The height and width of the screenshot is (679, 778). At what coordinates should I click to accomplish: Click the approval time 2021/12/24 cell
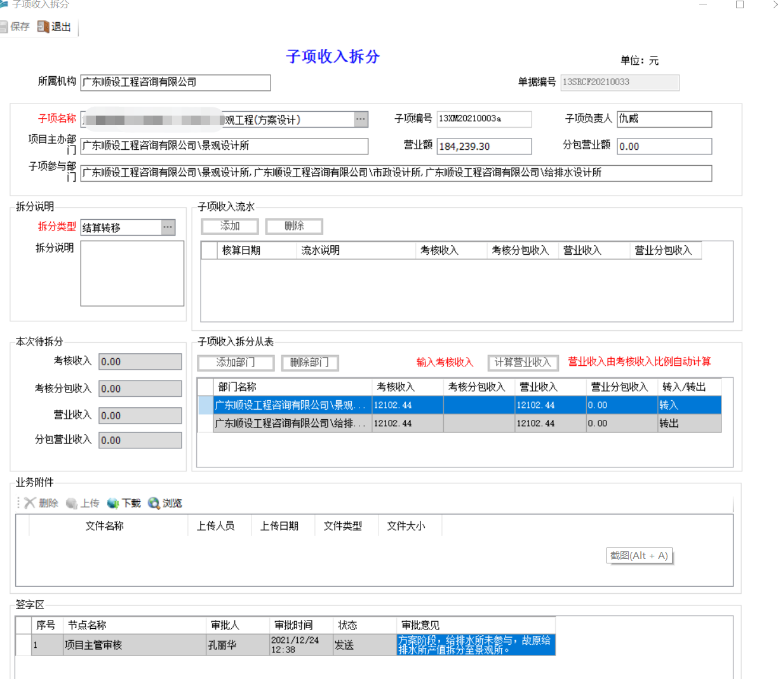click(302, 645)
